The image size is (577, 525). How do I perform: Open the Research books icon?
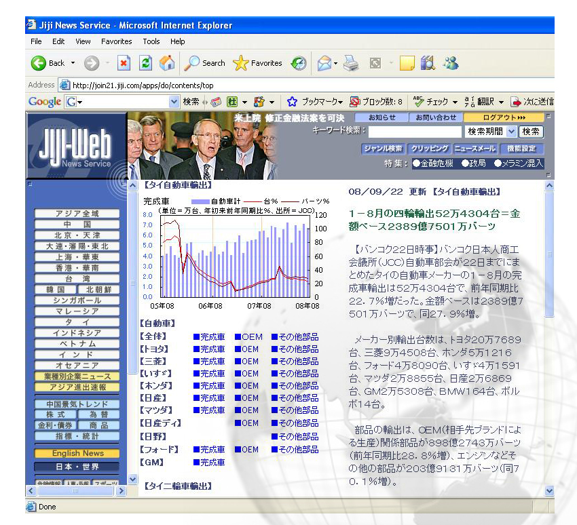coord(428,63)
